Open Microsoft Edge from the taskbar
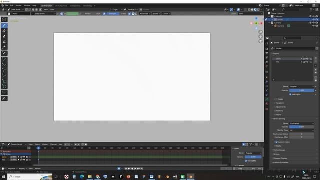Viewport: 320px width, 180px height. point(82,176)
